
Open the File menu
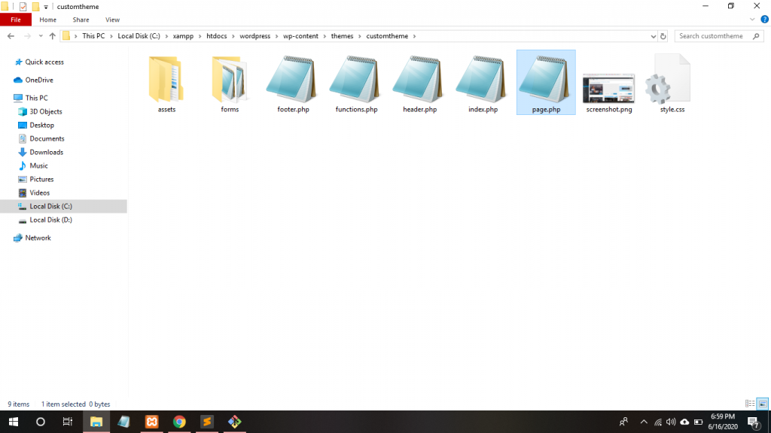click(16, 20)
